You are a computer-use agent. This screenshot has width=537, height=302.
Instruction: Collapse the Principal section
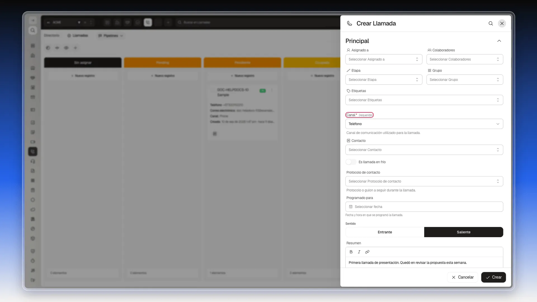(x=499, y=41)
